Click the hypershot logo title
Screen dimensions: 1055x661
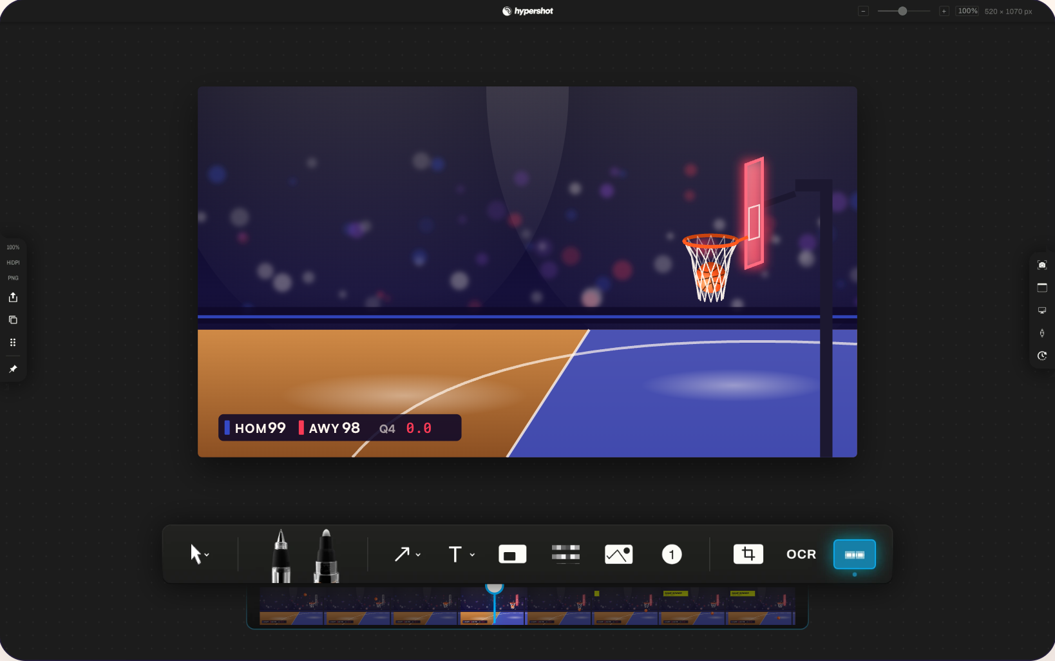pos(527,11)
